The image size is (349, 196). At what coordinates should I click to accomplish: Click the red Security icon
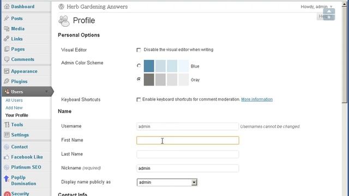coord(7,194)
